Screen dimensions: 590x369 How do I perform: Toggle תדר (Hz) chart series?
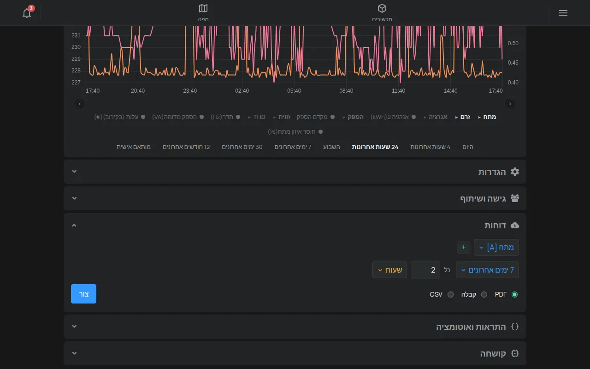click(225, 117)
